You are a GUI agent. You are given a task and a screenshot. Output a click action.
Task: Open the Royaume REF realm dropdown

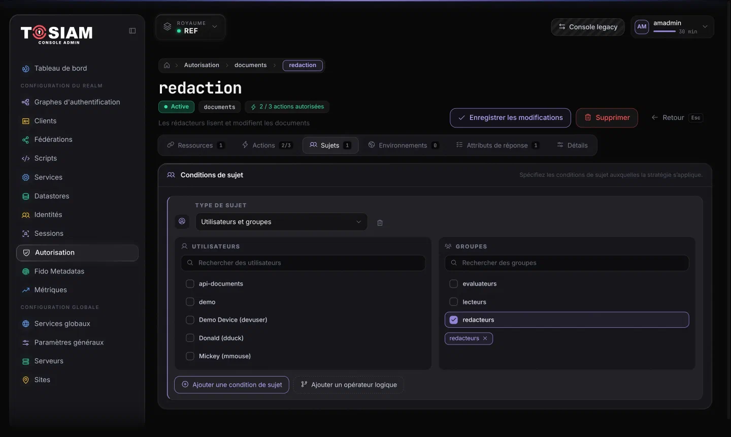coord(190,27)
